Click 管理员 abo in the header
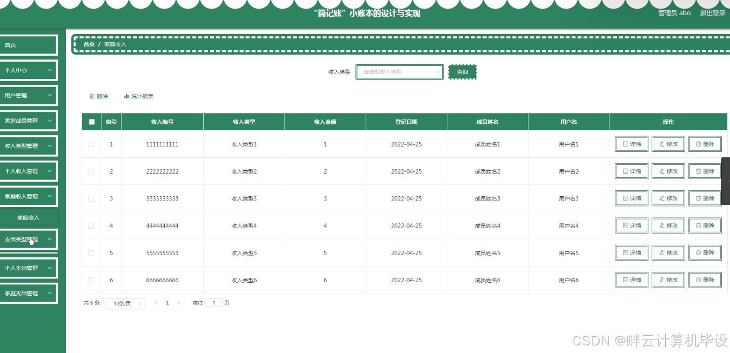 click(674, 13)
